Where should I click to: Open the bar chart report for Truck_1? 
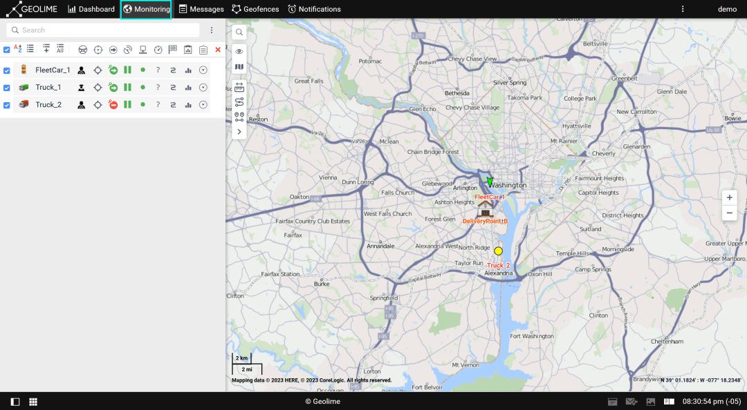(x=188, y=88)
